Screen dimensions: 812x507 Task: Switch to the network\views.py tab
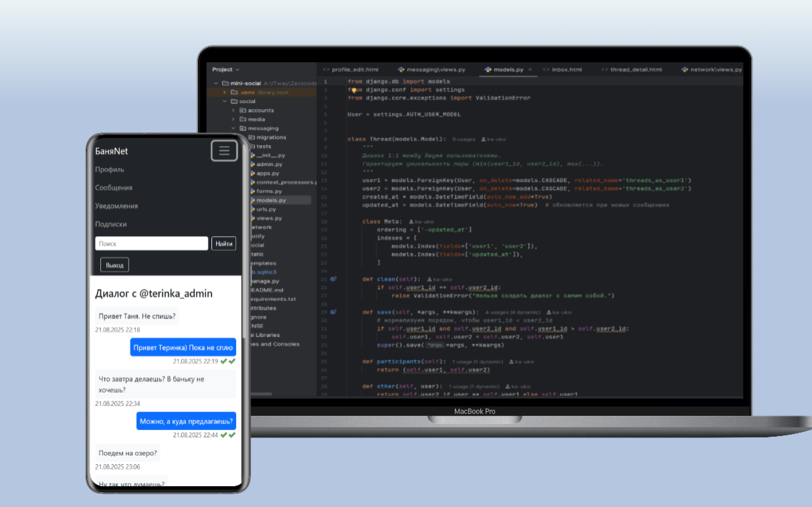pyautogui.click(x=712, y=70)
